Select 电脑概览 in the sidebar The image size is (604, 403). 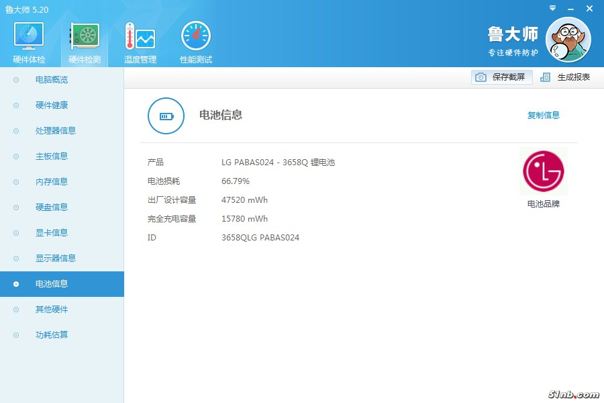(52, 80)
